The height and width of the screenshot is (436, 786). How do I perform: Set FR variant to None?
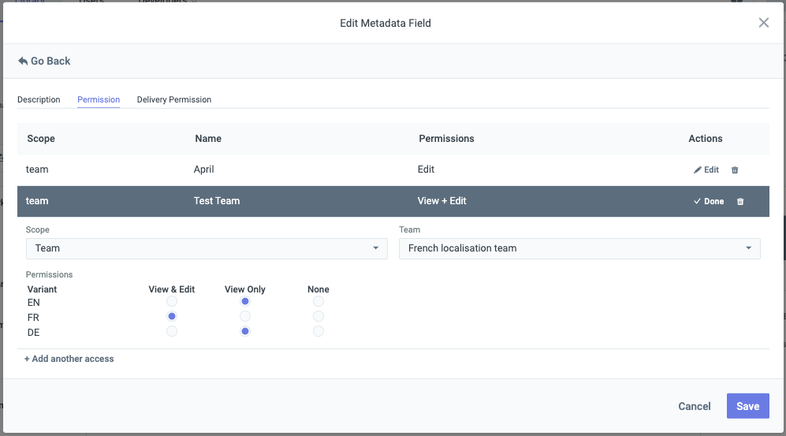click(x=318, y=316)
